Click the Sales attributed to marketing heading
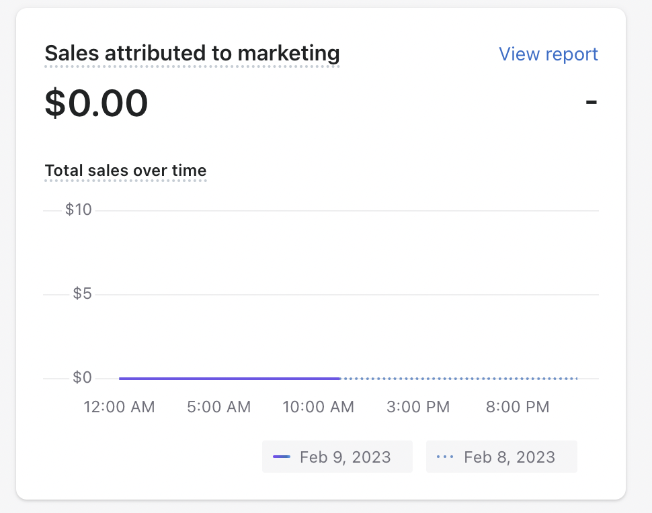This screenshot has width=652, height=513. pos(192,52)
